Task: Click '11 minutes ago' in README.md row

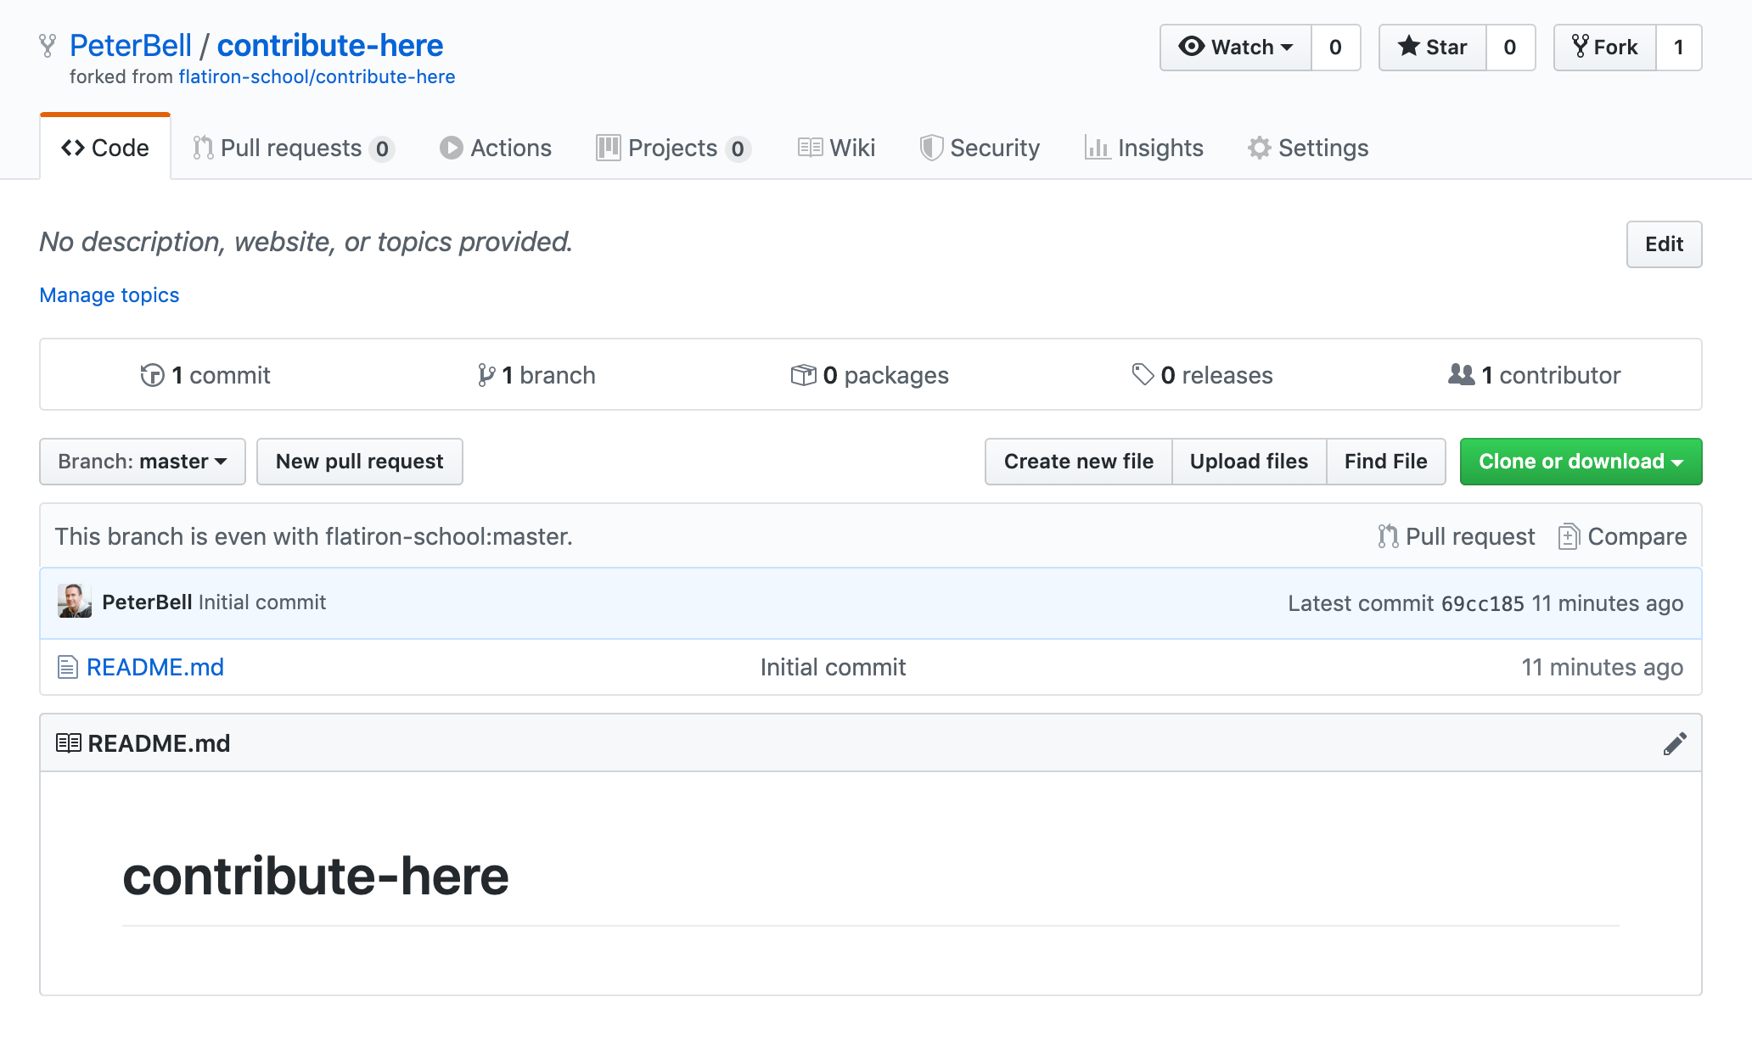Action: point(1602,667)
